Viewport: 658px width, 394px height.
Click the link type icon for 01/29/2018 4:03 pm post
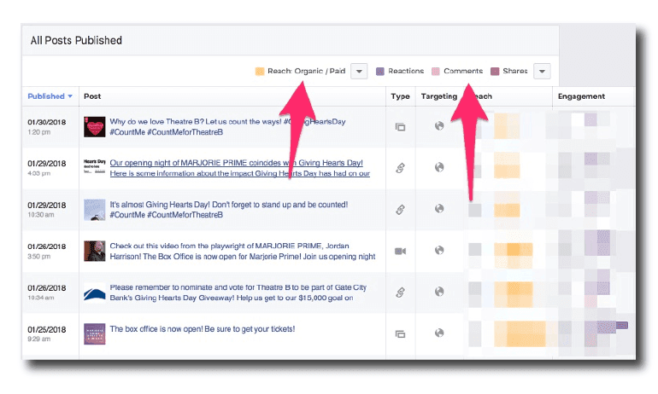click(x=400, y=168)
